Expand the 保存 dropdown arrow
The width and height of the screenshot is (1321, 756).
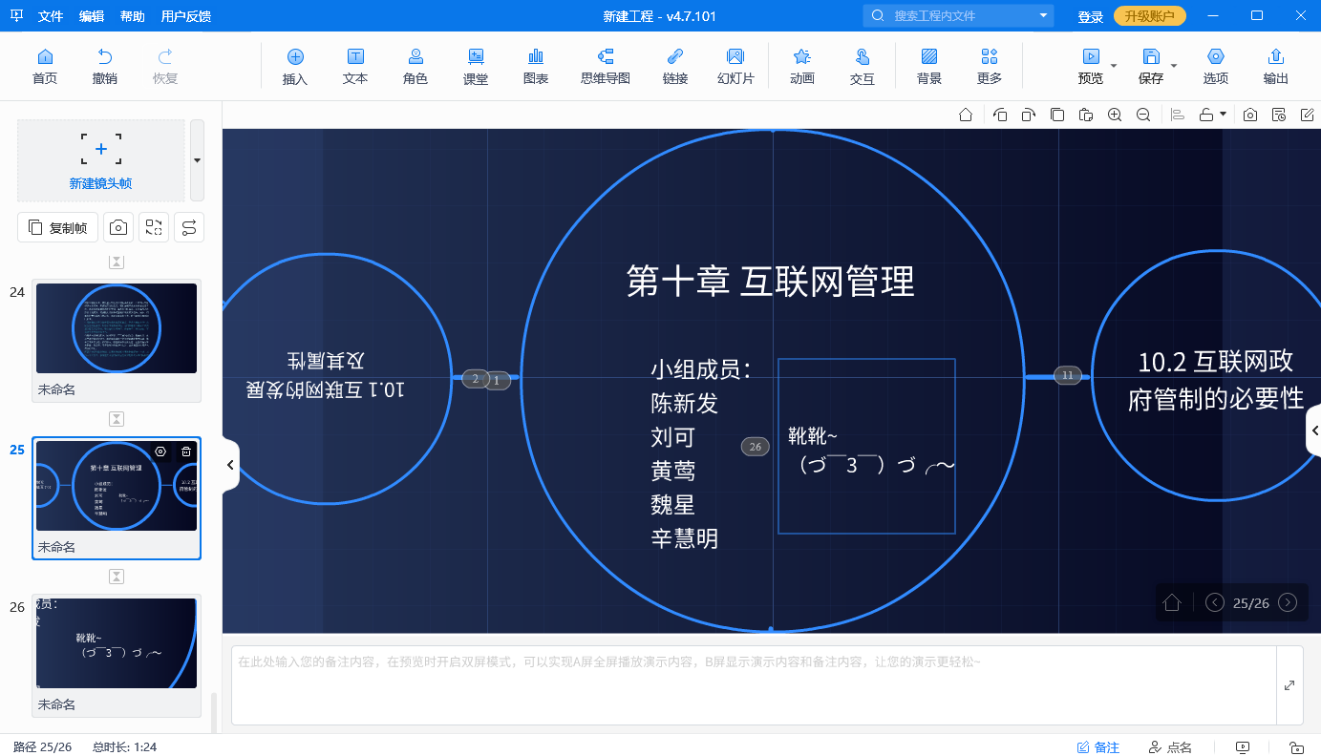click(x=1174, y=66)
